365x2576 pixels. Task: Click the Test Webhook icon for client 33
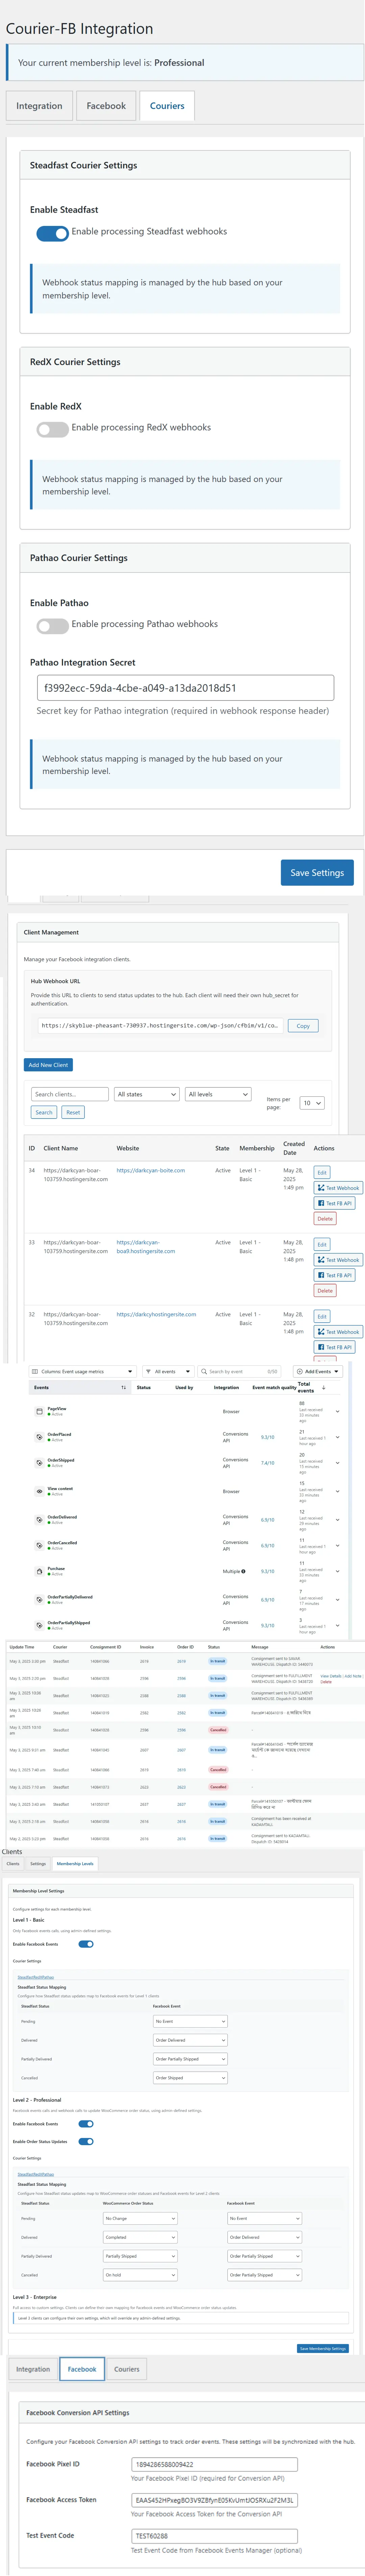(x=321, y=1260)
